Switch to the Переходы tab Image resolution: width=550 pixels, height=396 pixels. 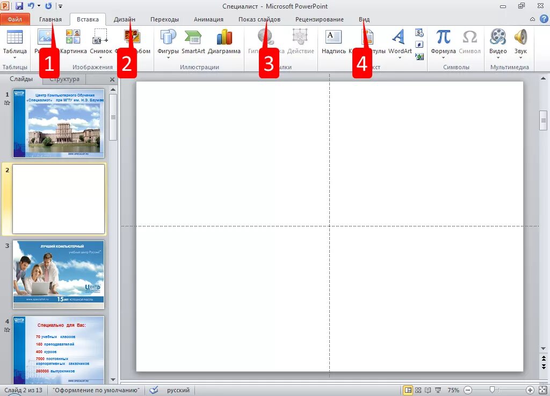(164, 19)
